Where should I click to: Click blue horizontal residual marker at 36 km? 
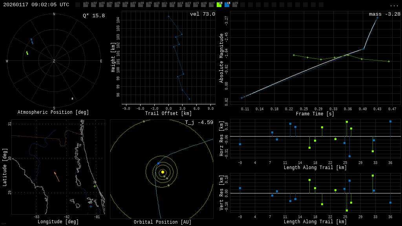click(391, 122)
